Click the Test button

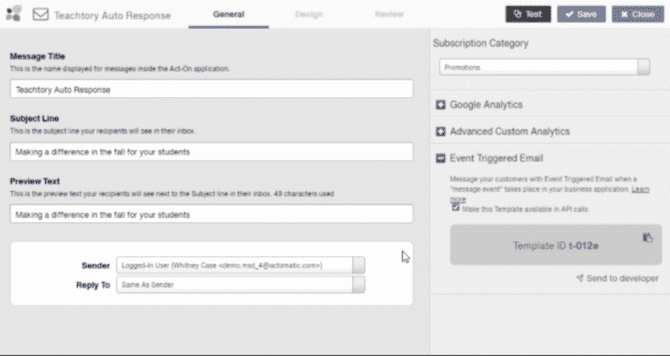pyautogui.click(x=528, y=14)
